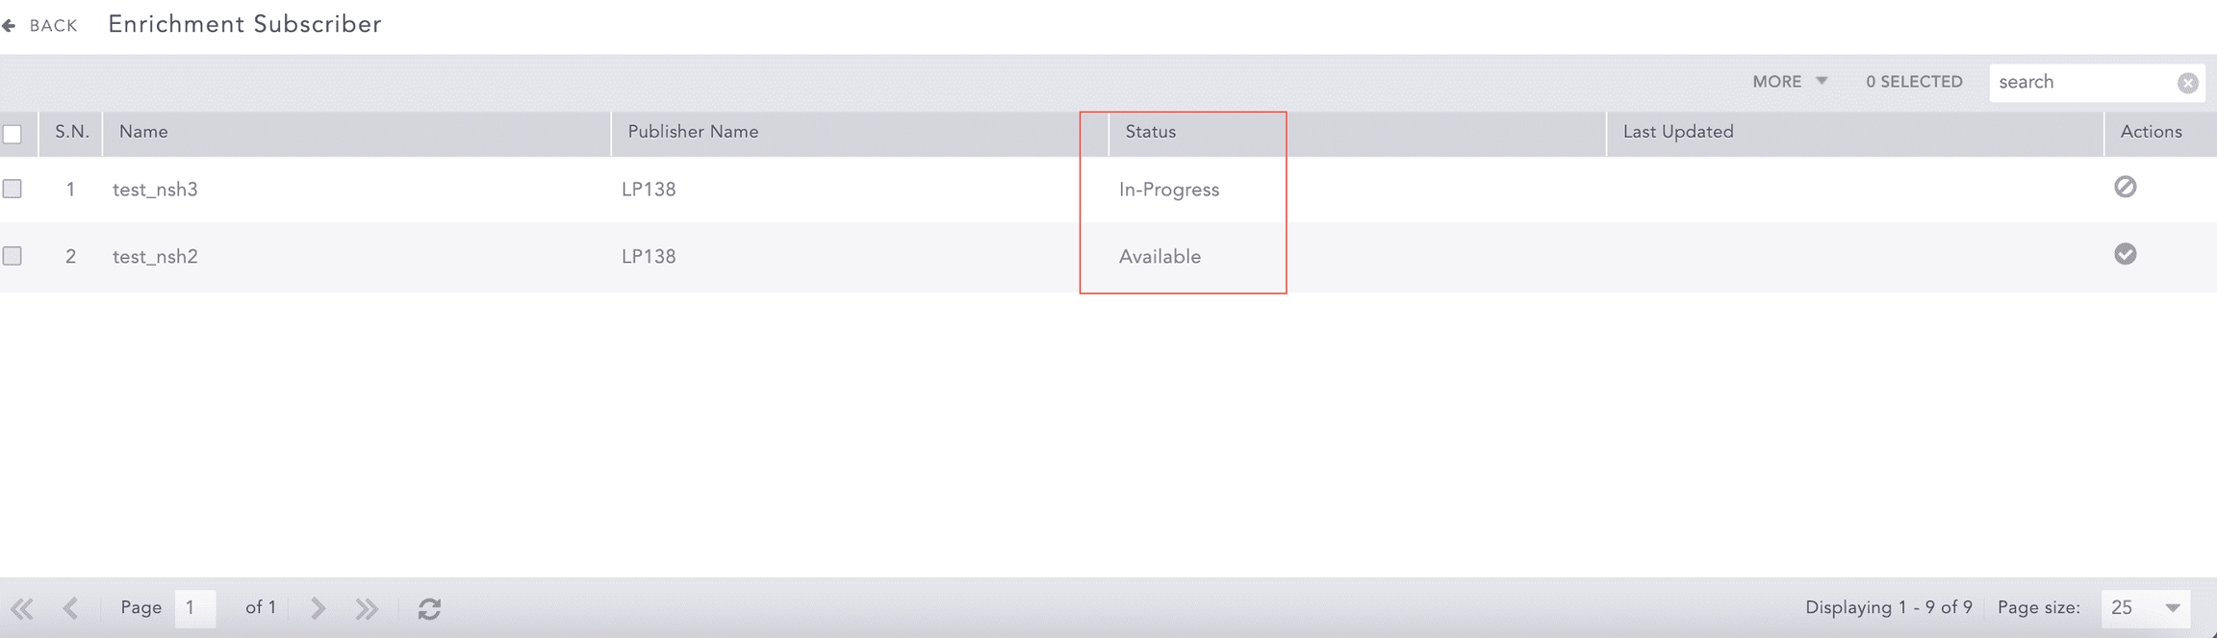Screen dimensions: 2217x638
Task: Go to the next page
Action: coord(318,608)
